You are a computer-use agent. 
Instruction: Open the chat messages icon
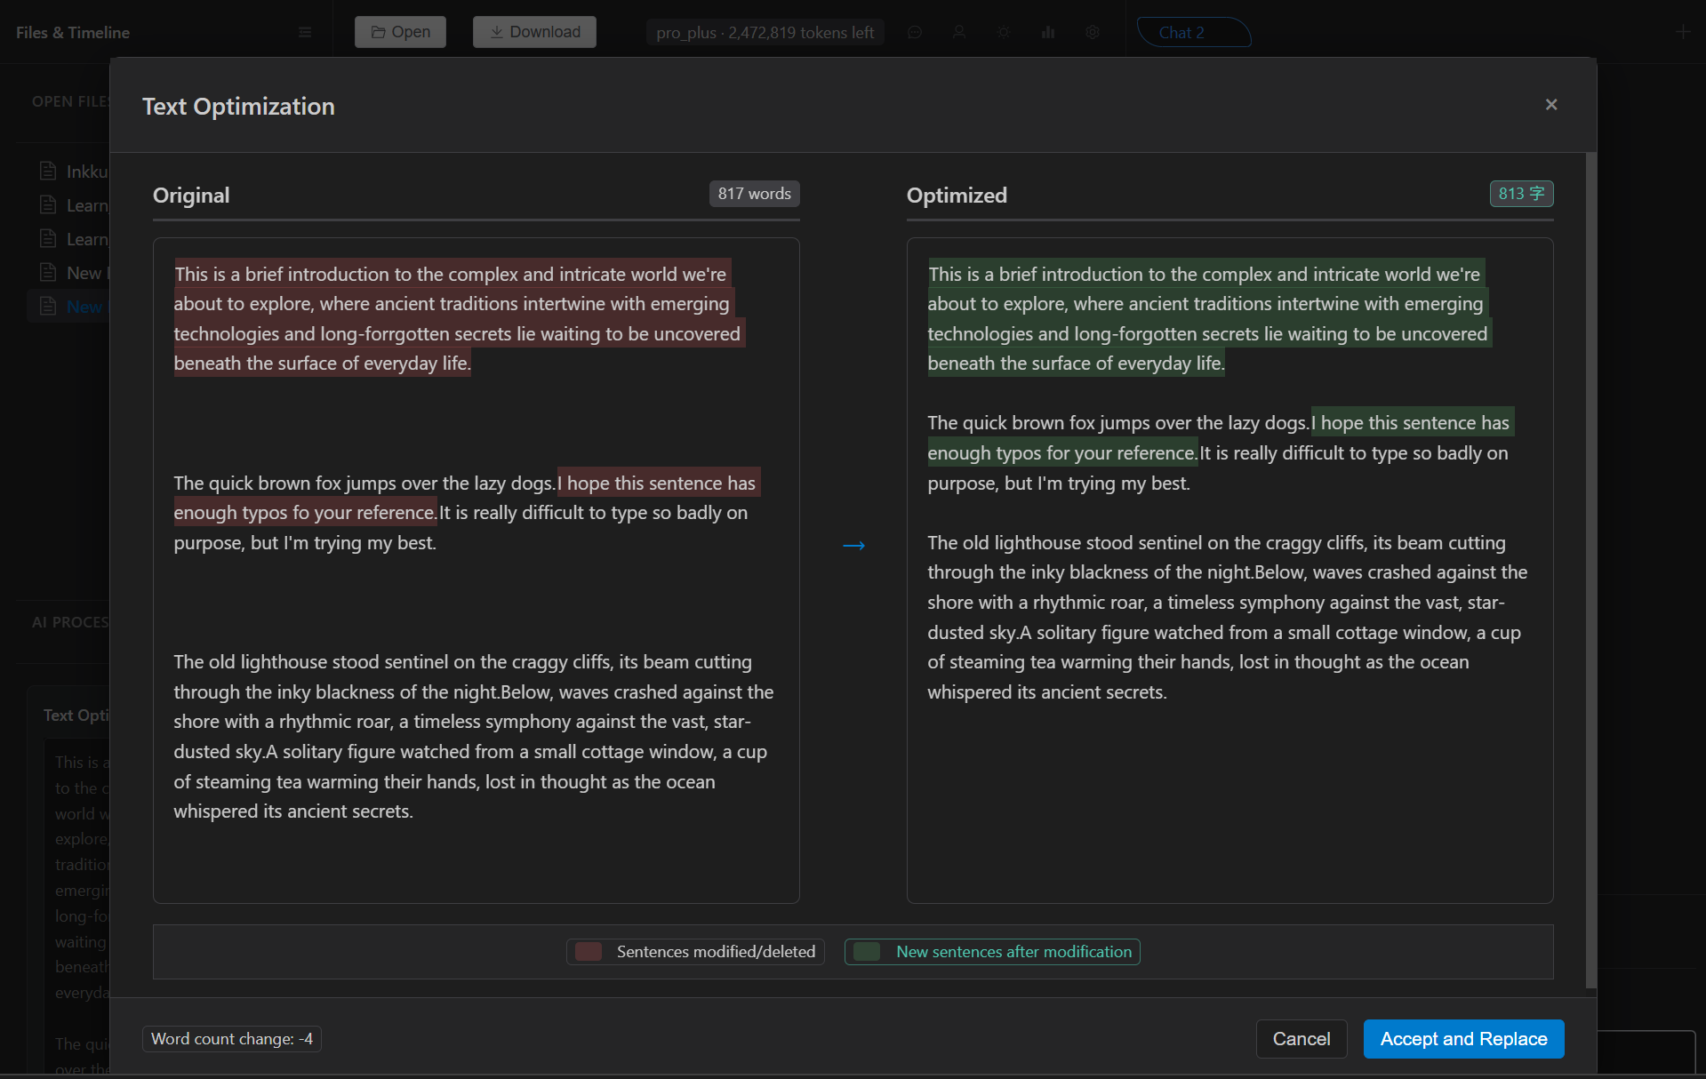point(915,32)
